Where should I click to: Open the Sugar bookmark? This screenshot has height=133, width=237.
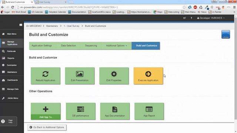pos(5,12)
